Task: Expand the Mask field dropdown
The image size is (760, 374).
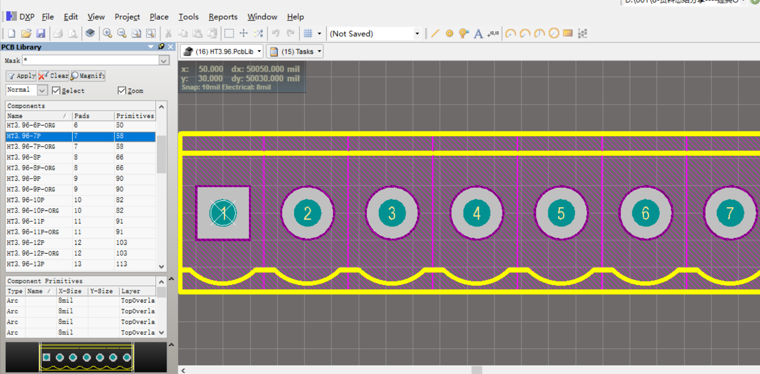Action: [164, 61]
